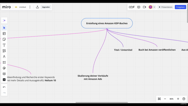
Task: Select the Ideenfindung und Recherche node
Action: tap(31, 79)
